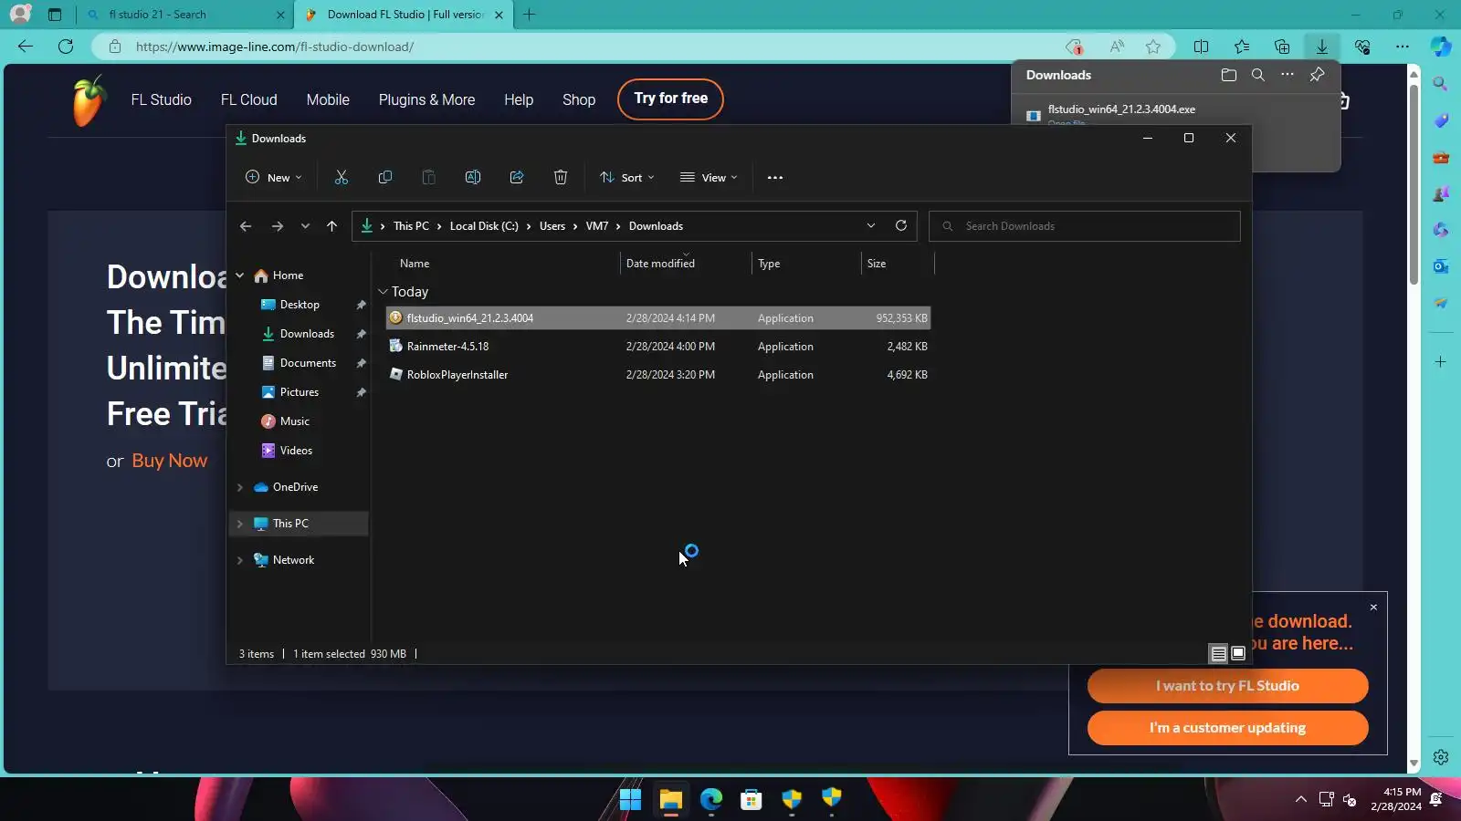Open Plugins & More menu on website
The image size is (1461, 821).
click(426, 100)
